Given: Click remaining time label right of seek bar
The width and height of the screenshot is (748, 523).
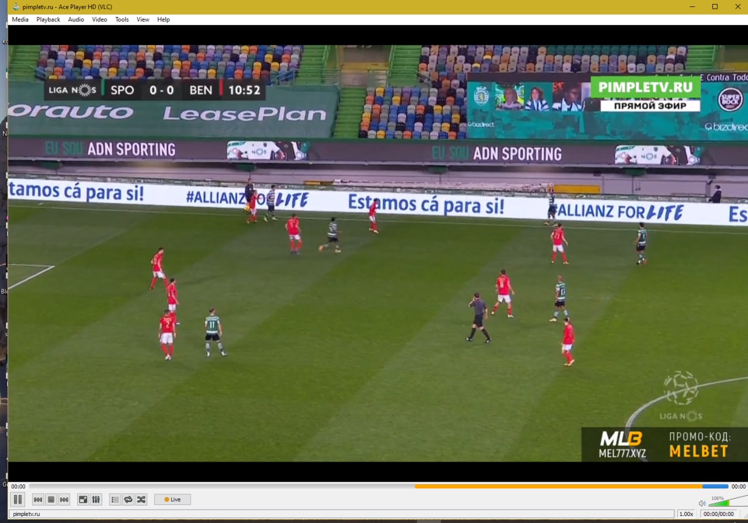Looking at the screenshot, I should (739, 486).
